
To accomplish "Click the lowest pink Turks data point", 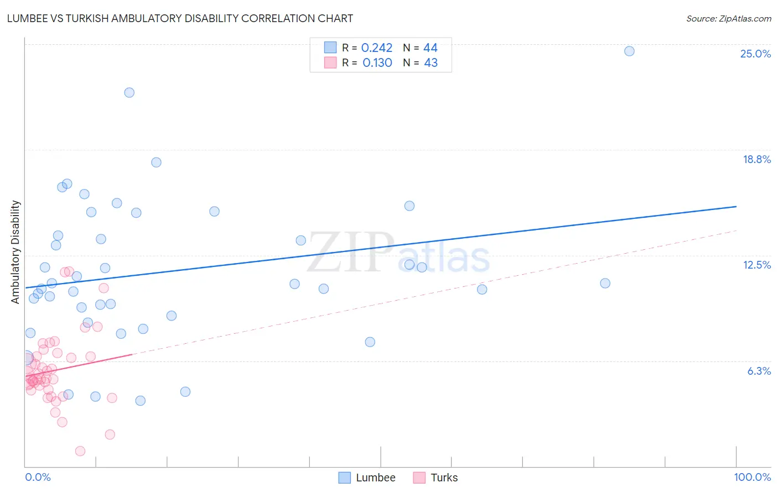I will click(80, 451).
